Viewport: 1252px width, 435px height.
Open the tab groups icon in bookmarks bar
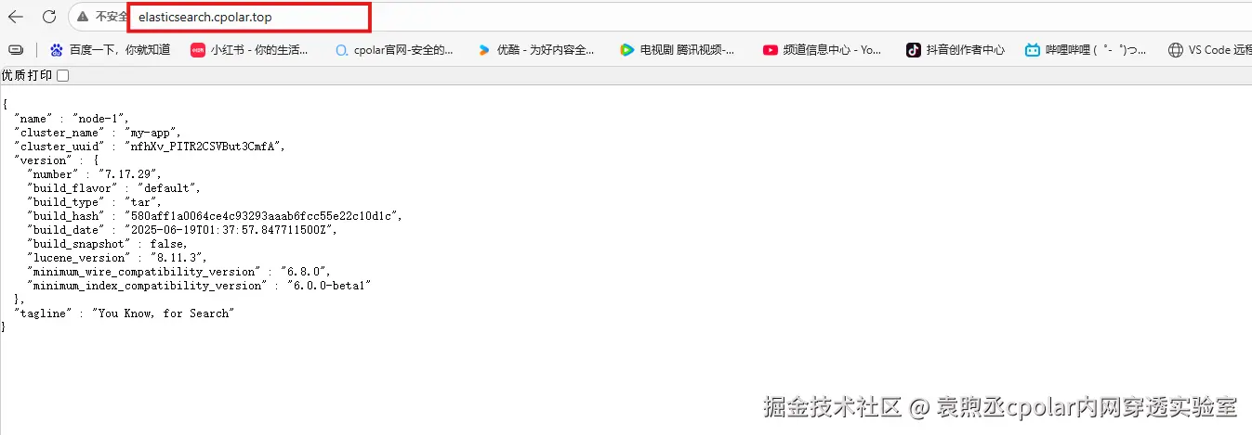click(16, 50)
